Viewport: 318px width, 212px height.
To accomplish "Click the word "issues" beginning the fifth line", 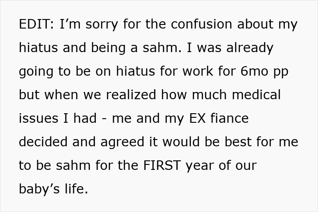I will [39, 118].
